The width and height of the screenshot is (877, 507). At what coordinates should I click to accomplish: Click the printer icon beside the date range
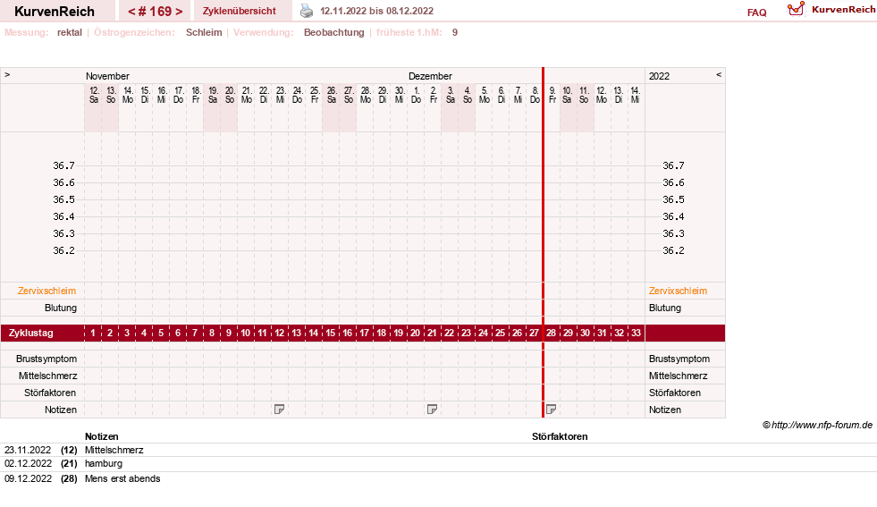click(x=307, y=11)
